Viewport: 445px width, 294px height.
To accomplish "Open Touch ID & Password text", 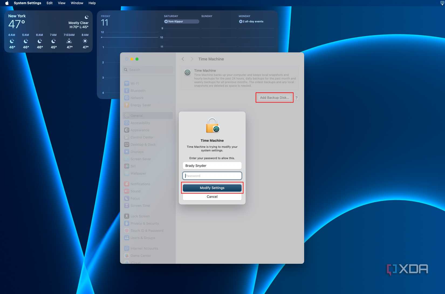I will 147,231.
